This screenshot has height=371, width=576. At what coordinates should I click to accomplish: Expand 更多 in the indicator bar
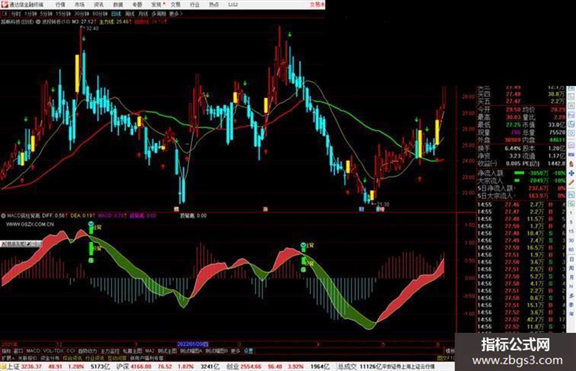235,351
